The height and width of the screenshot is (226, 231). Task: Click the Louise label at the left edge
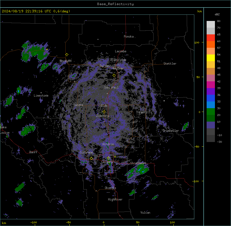(x=5, y=133)
